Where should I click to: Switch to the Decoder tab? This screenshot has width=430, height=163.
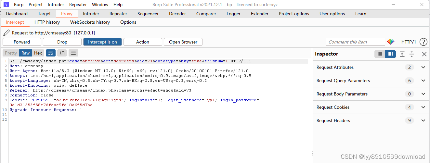pyautogui.click(x=177, y=14)
